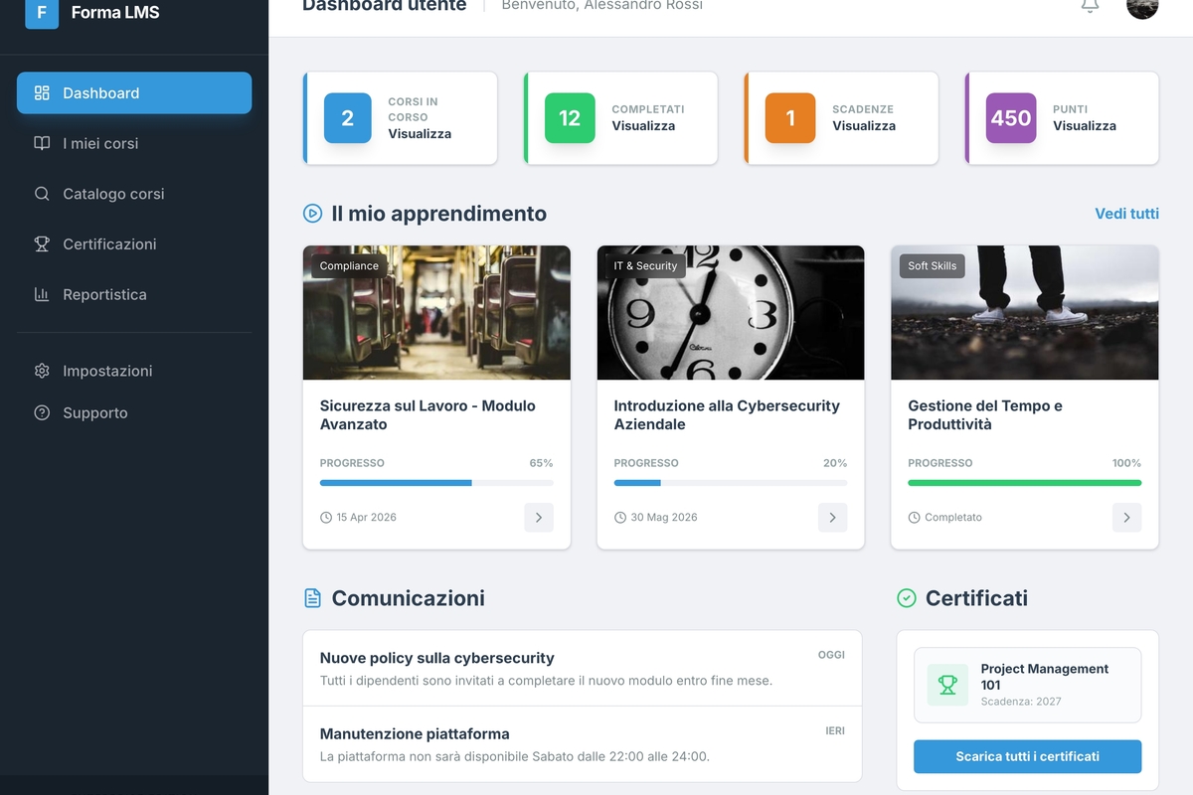Click the green 12 completed badge
This screenshot has width=1193, height=795.
click(x=570, y=118)
